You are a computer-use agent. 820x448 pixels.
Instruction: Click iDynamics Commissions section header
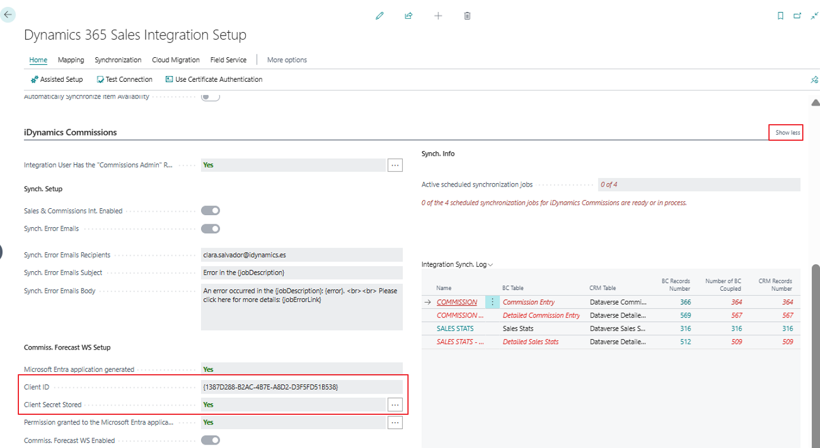[70, 132]
